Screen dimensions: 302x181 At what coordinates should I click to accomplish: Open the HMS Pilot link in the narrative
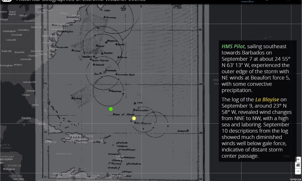click(233, 46)
